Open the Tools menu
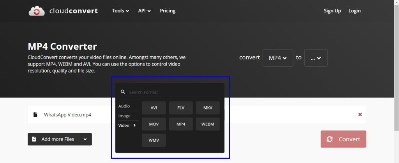This screenshot has height=163, width=399. pyautogui.click(x=120, y=10)
